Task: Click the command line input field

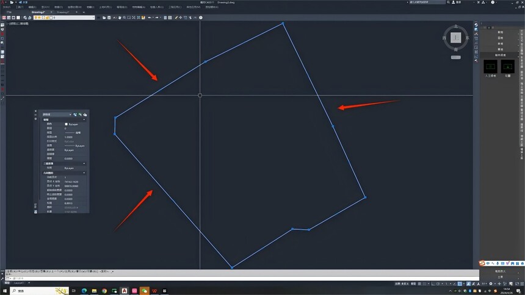Action: [x=243, y=279]
